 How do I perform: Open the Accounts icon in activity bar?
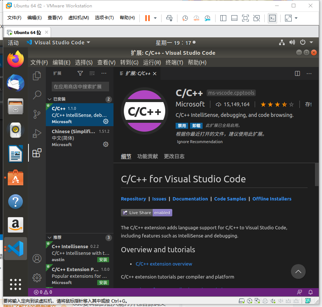(x=37, y=259)
